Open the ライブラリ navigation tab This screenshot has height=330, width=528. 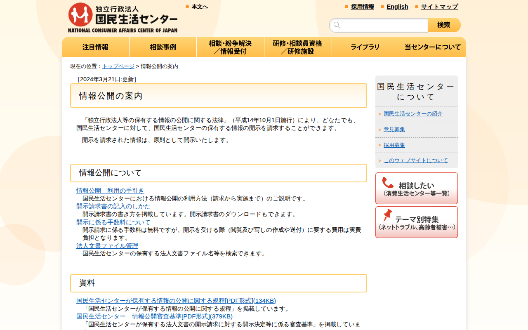point(365,47)
